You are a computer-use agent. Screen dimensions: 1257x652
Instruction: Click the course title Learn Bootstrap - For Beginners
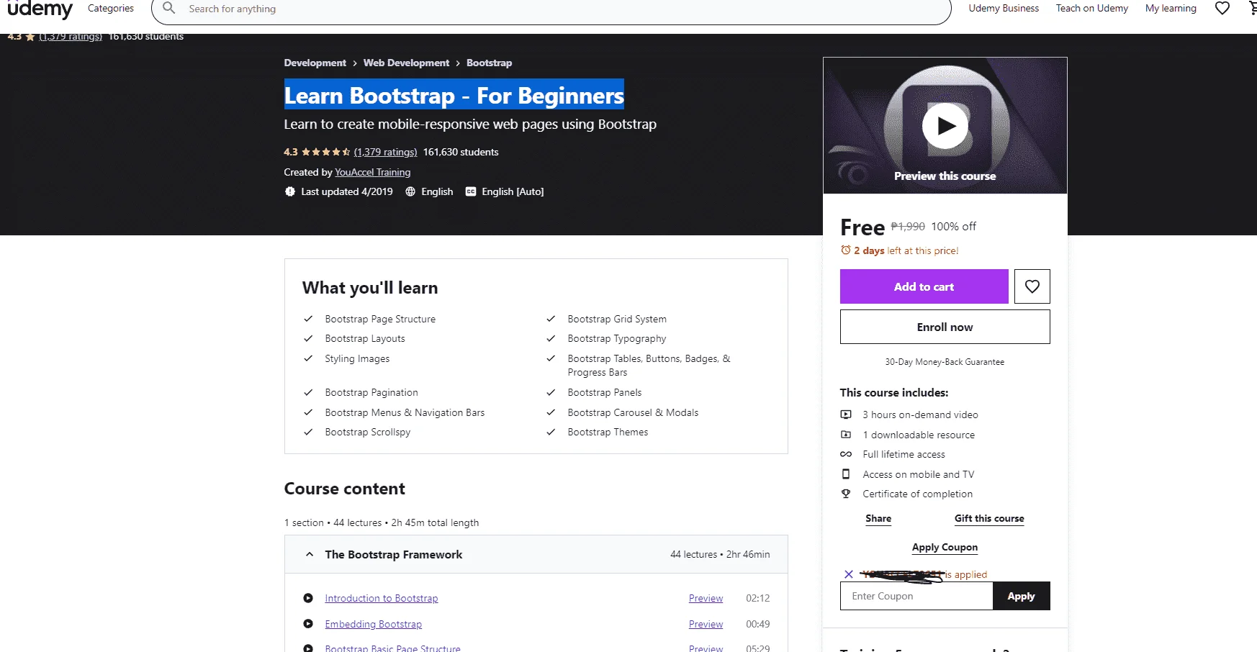(x=454, y=96)
